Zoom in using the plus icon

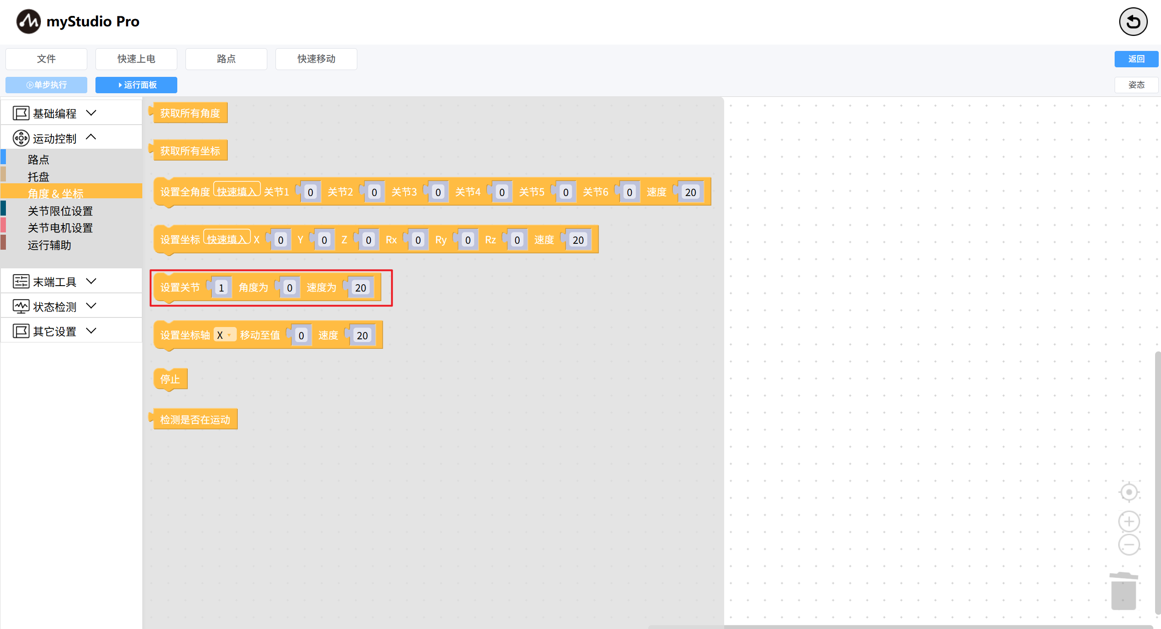click(x=1129, y=521)
